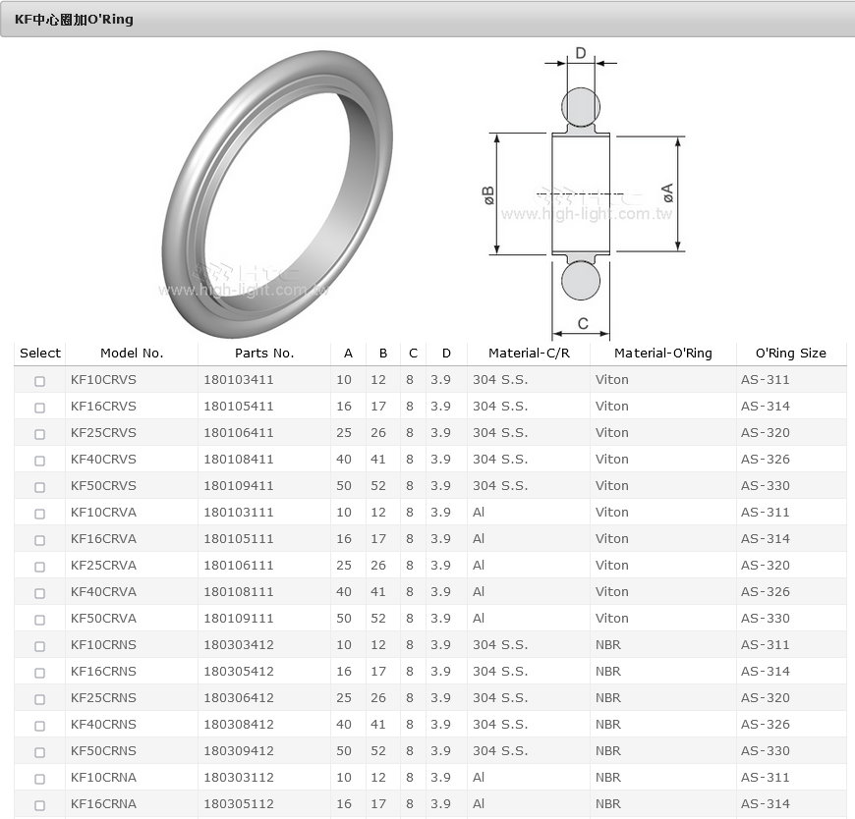Tick the KF16CRNA checkbox
Image resolution: width=855 pixels, height=819 pixels.
point(39,805)
